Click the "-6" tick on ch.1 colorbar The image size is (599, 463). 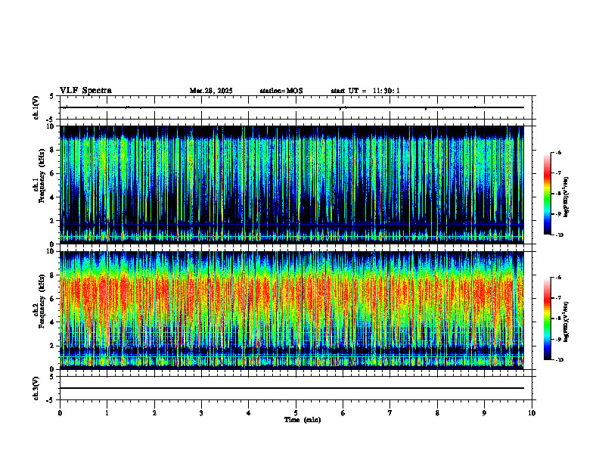pos(559,153)
